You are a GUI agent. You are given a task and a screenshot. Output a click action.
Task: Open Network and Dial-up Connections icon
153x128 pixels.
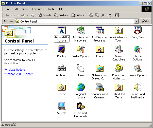point(100,68)
